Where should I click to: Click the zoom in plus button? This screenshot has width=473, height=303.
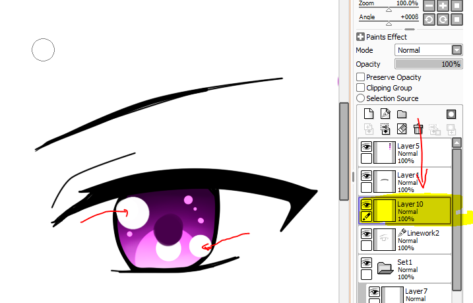tap(443, 5)
